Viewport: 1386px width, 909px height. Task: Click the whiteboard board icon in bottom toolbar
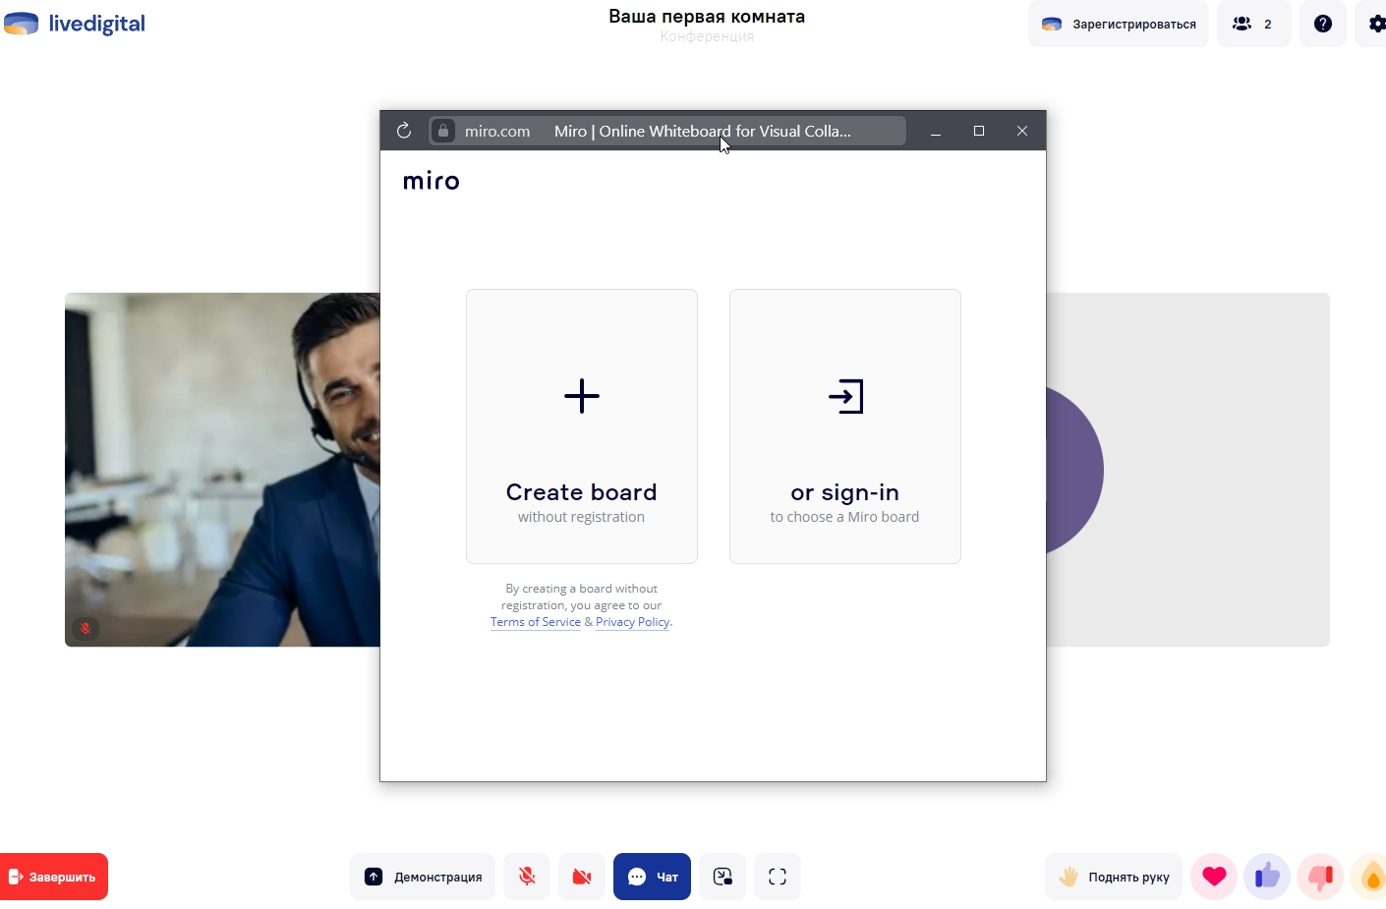point(722,877)
